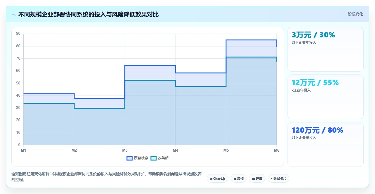This screenshot has width=375, height=194.
Task: Select the Chart.js tag chip
Action: pos(218,179)
